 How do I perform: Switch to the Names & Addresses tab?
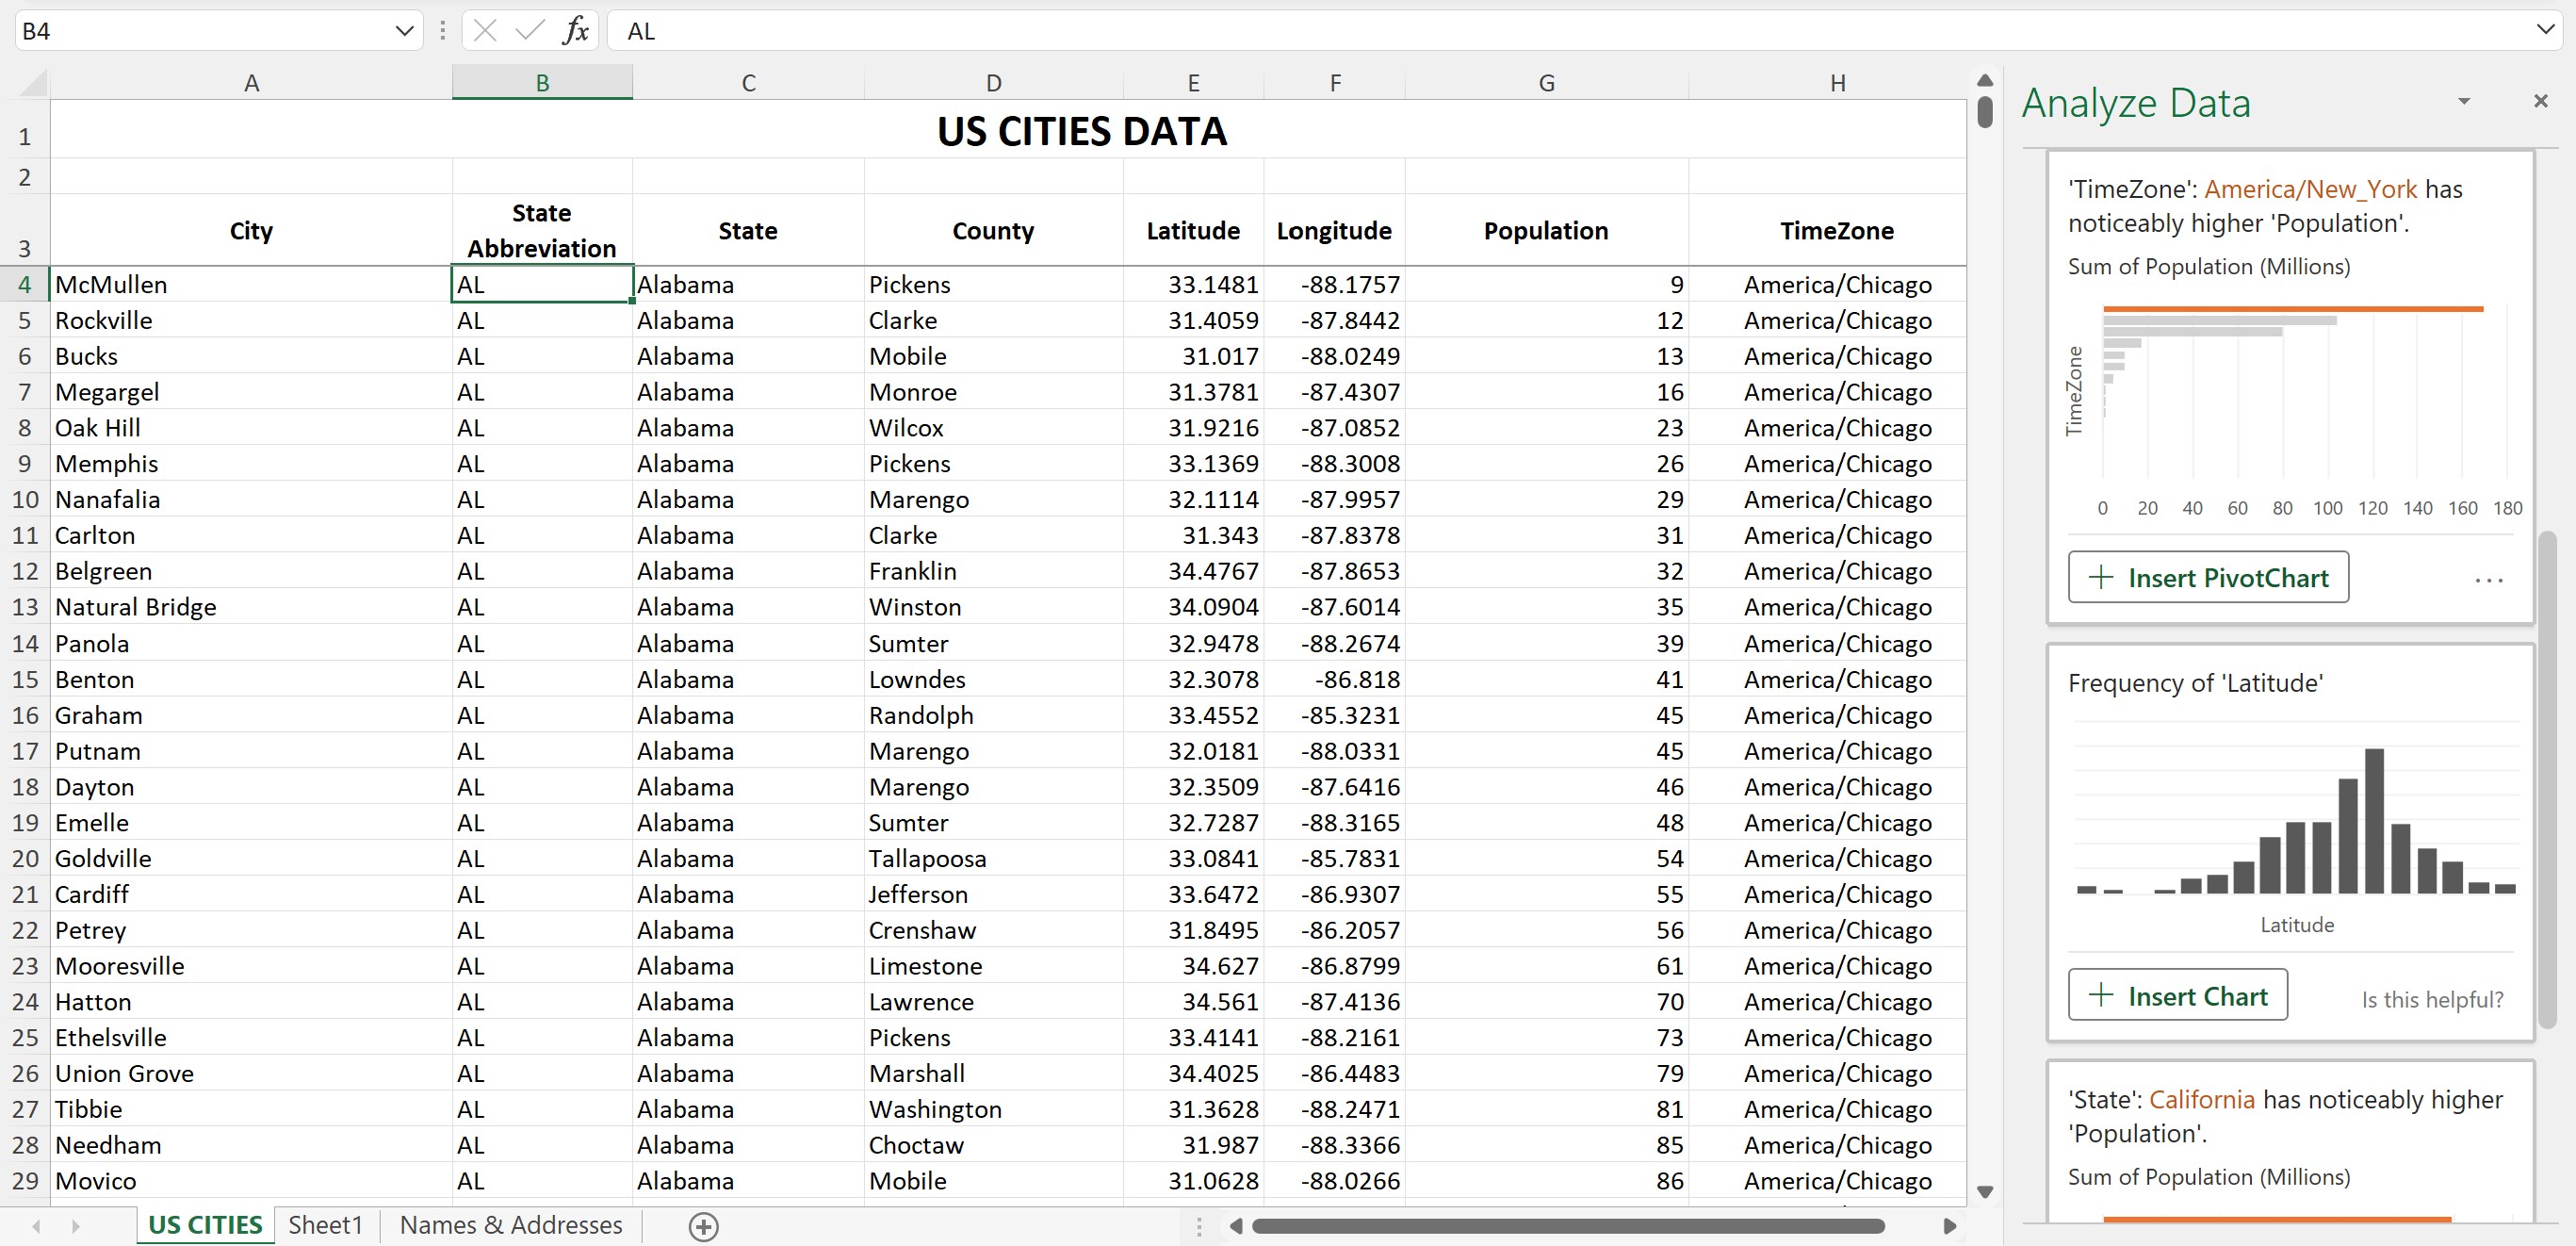[x=510, y=1224]
